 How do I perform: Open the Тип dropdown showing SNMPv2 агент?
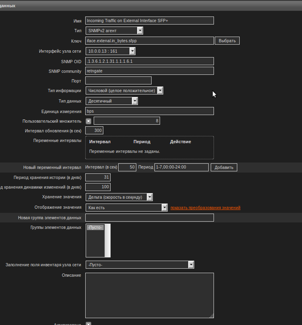click(114, 31)
